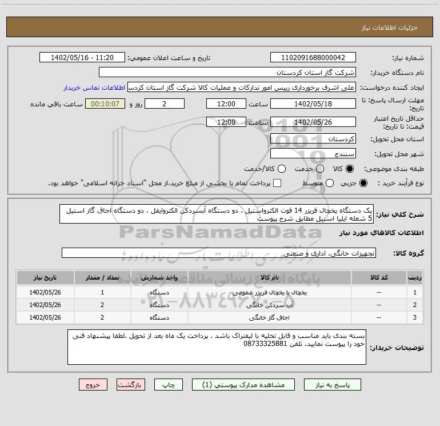Click the delivery city field سنندج
The image size is (440, 426).
click(x=313, y=153)
